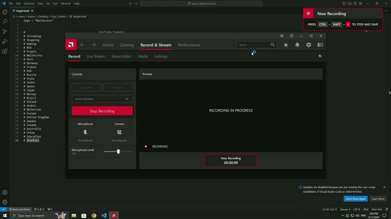Open the Windows Start menu
The height and width of the screenshot is (219, 391).
pyautogui.click(x=5, y=215)
